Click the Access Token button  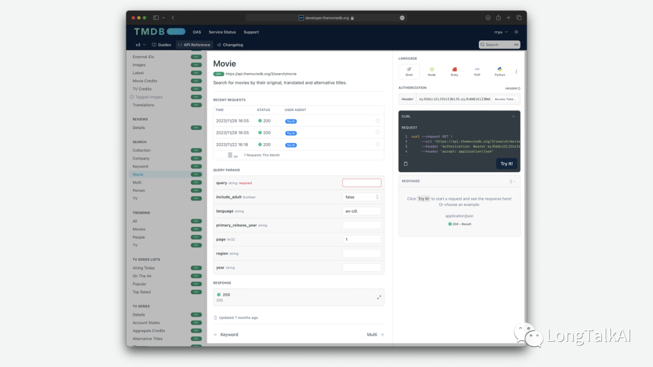505,100
